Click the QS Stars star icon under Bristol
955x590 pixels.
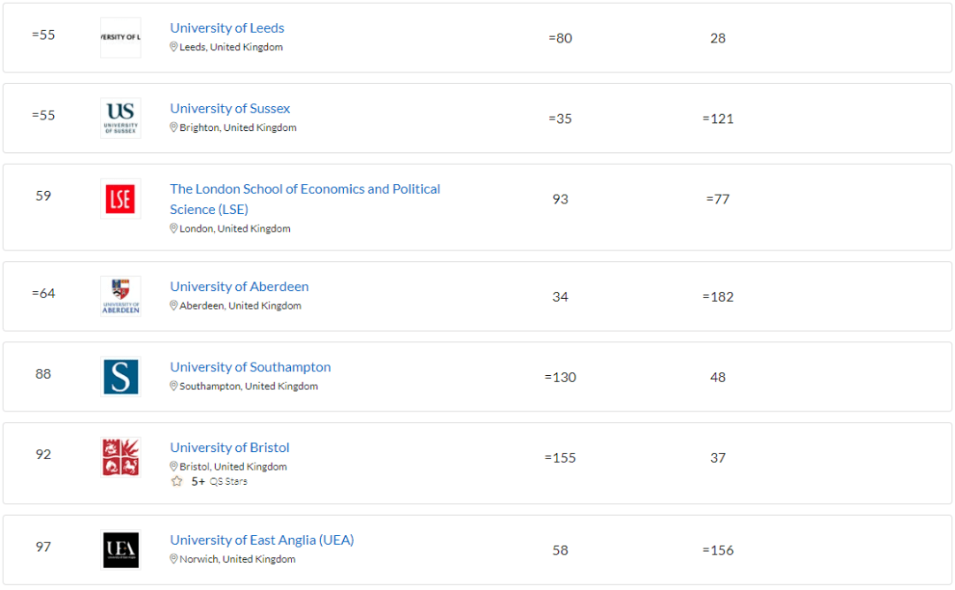pos(177,481)
